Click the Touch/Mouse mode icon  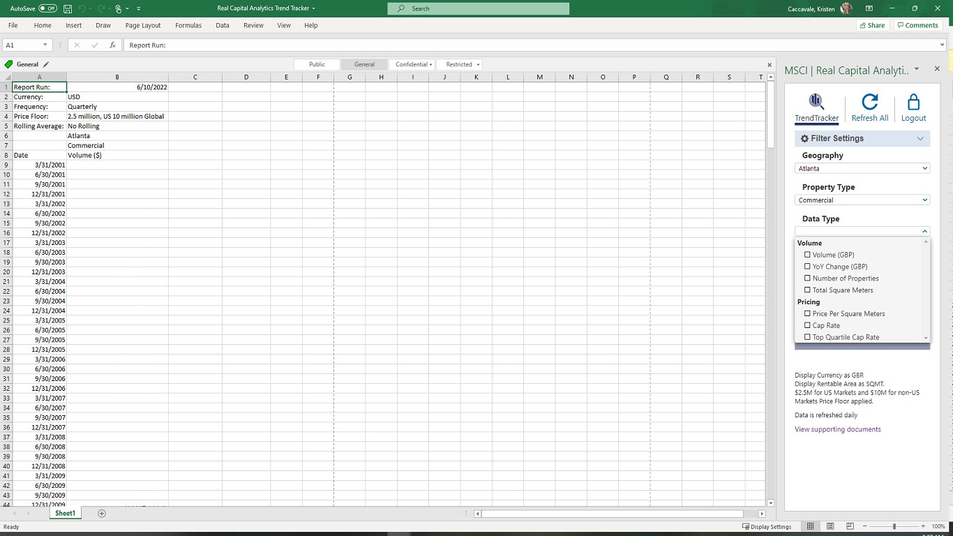119,8
